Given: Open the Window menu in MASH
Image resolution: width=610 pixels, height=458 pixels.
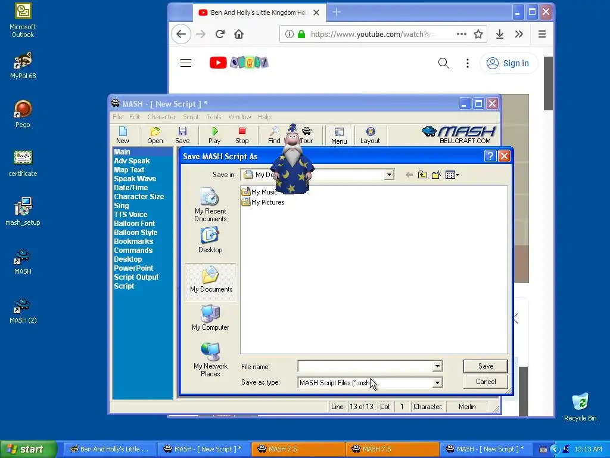Looking at the screenshot, I should point(239,117).
